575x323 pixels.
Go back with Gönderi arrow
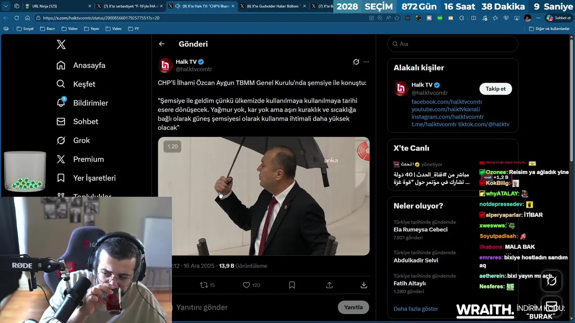tap(162, 44)
